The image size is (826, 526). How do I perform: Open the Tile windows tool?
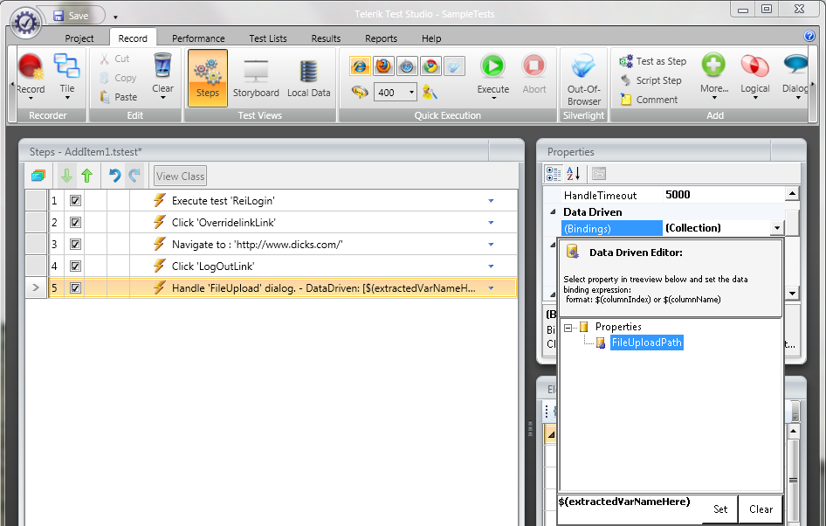click(67, 76)
